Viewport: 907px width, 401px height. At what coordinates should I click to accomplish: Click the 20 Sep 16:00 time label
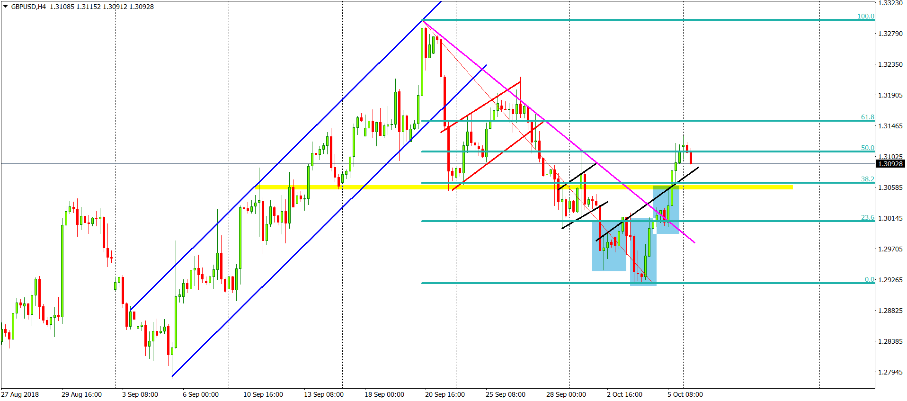click(x=445, y=394)
